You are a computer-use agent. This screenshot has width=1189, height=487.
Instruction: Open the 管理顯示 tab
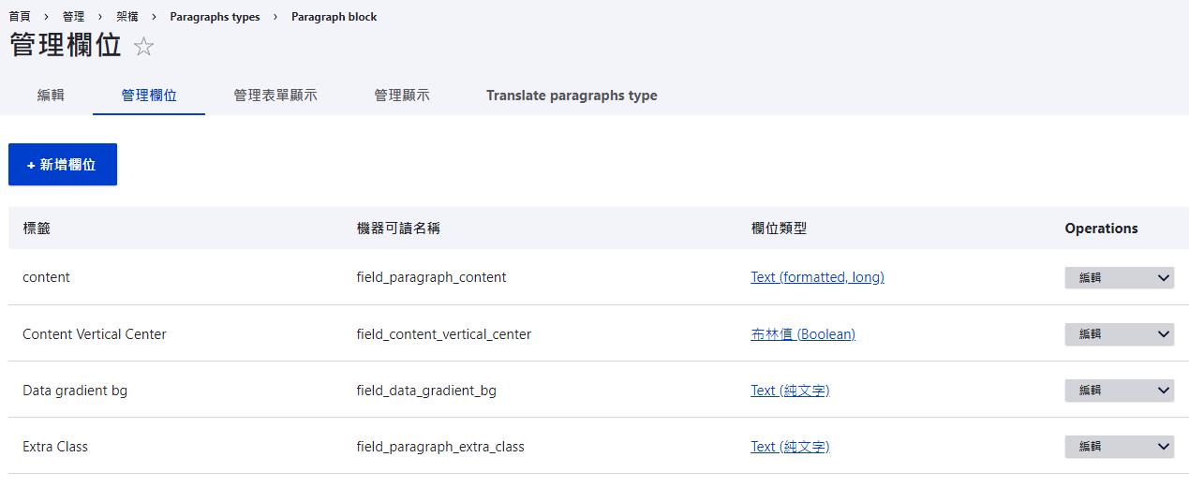(x=402, y=96)
